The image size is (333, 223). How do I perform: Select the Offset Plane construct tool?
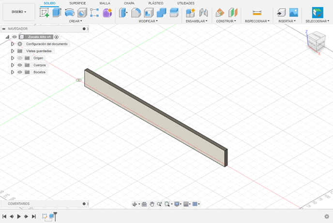click(220, 13)
